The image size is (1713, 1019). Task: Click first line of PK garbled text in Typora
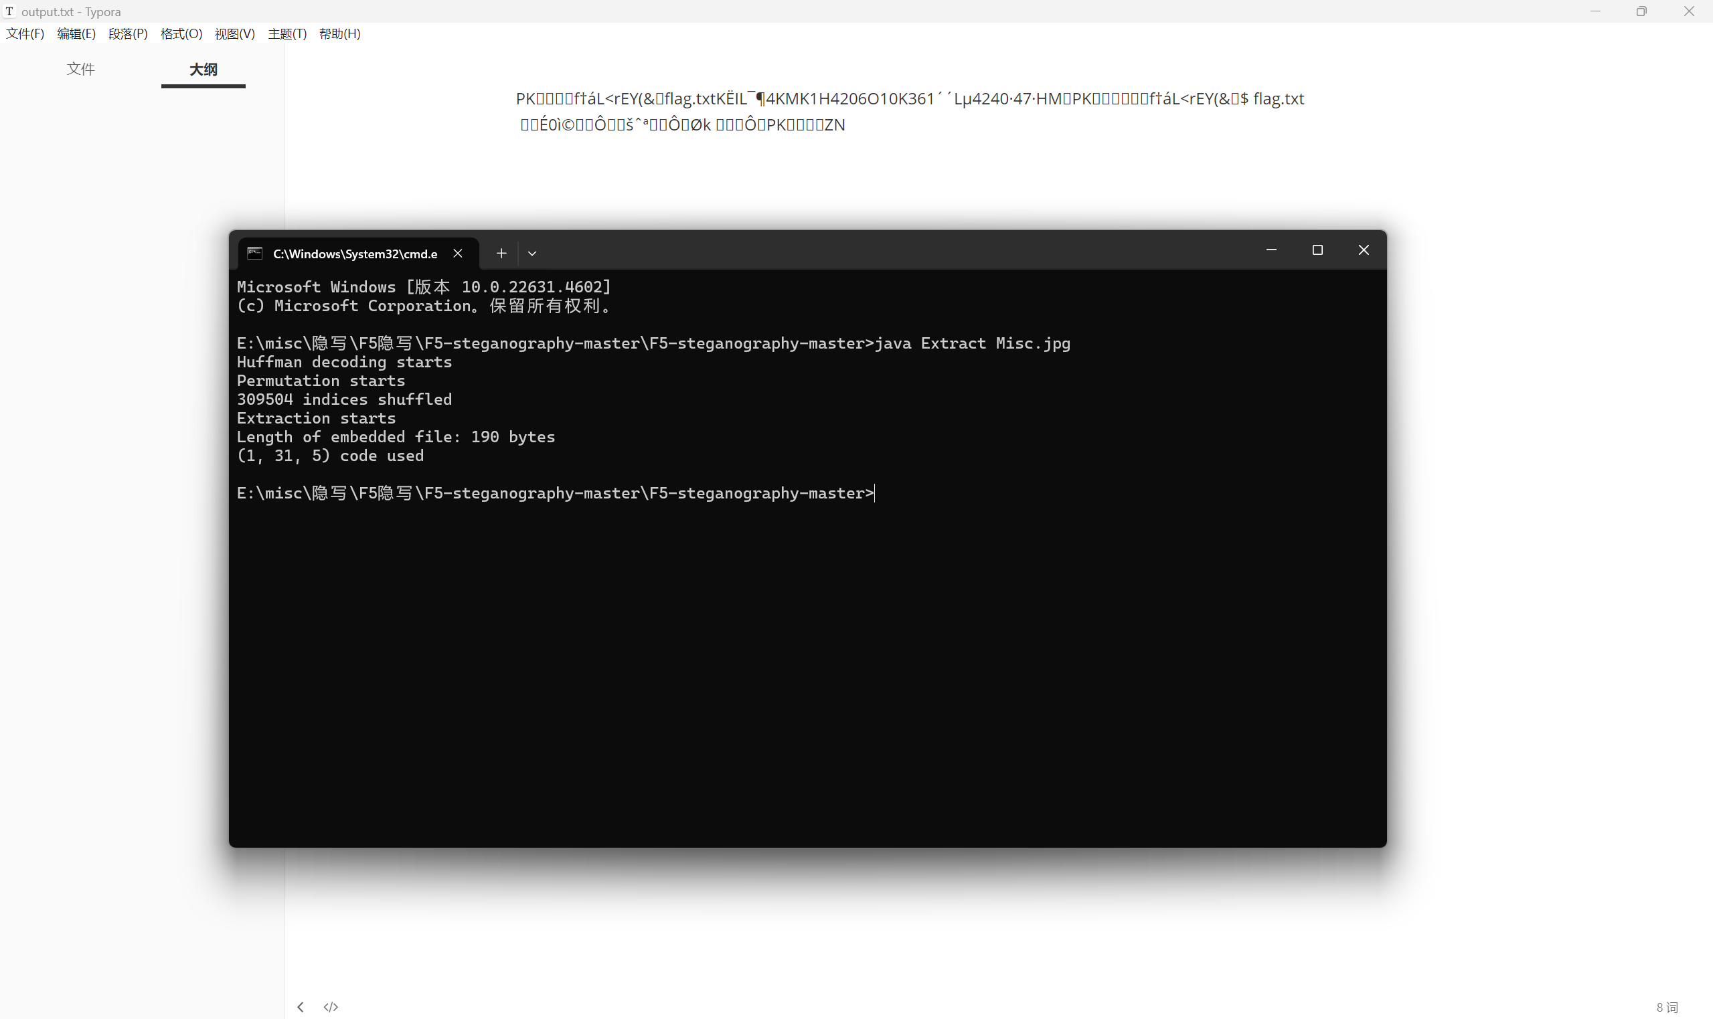[910, 98]
